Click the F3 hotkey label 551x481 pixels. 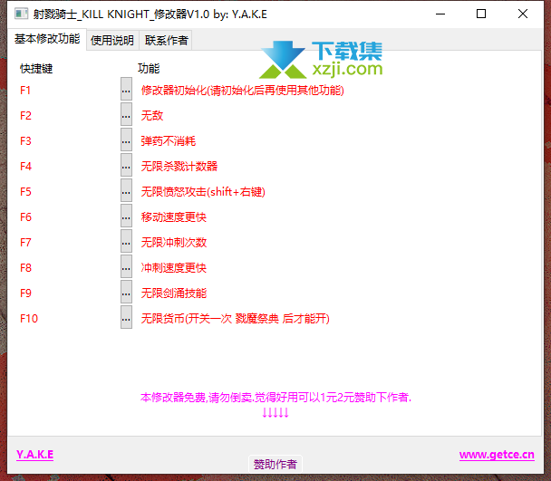(25, 141)
